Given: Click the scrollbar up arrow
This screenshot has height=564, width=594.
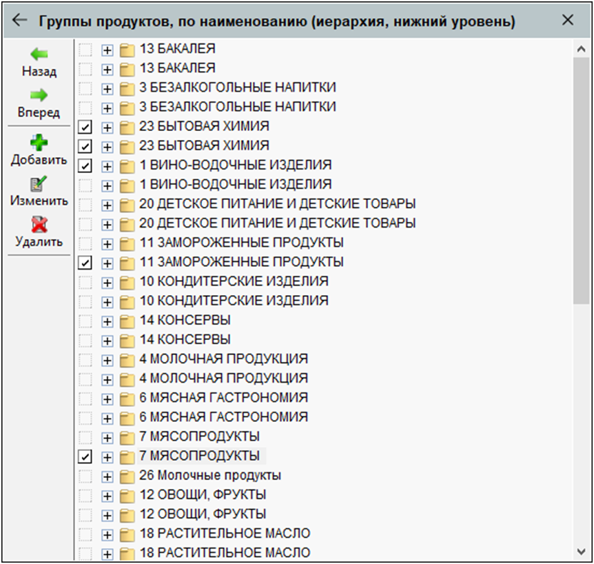Looking at the screenshot, I should tap(582, 50).
